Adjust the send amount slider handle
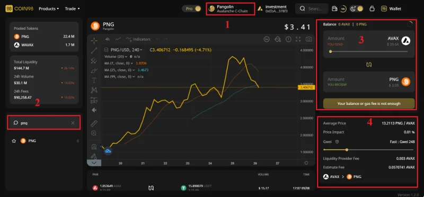 click(330, 51)
